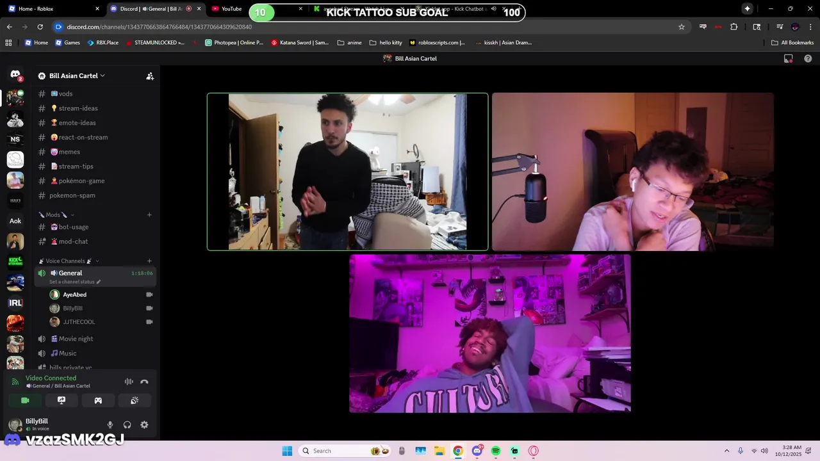Open the anime bookmarks folder
Image resolution: width=820 pixels, height=461 pixels.
pos(349,43)
